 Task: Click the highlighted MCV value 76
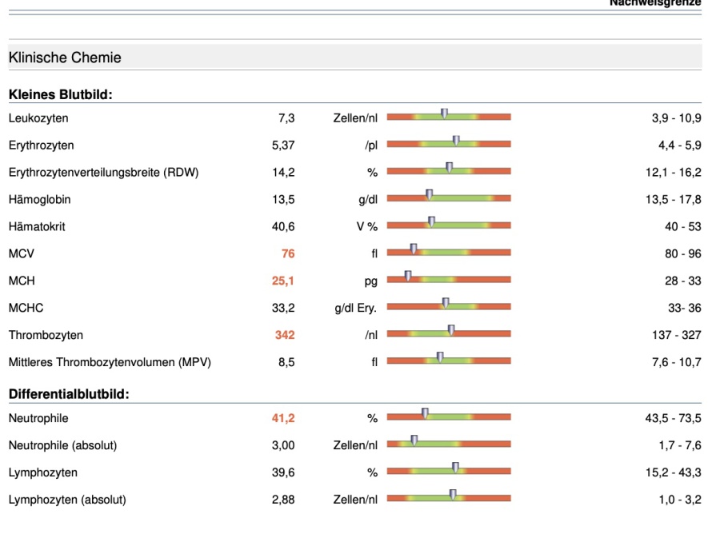point(288,254)
